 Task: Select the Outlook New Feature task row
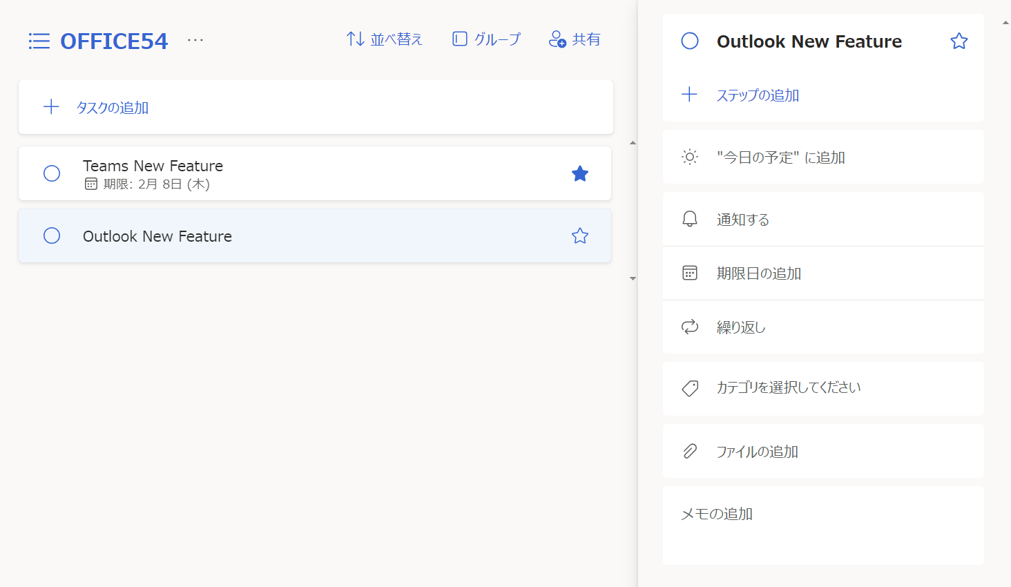pyautogui.click(x=315, y=235)
